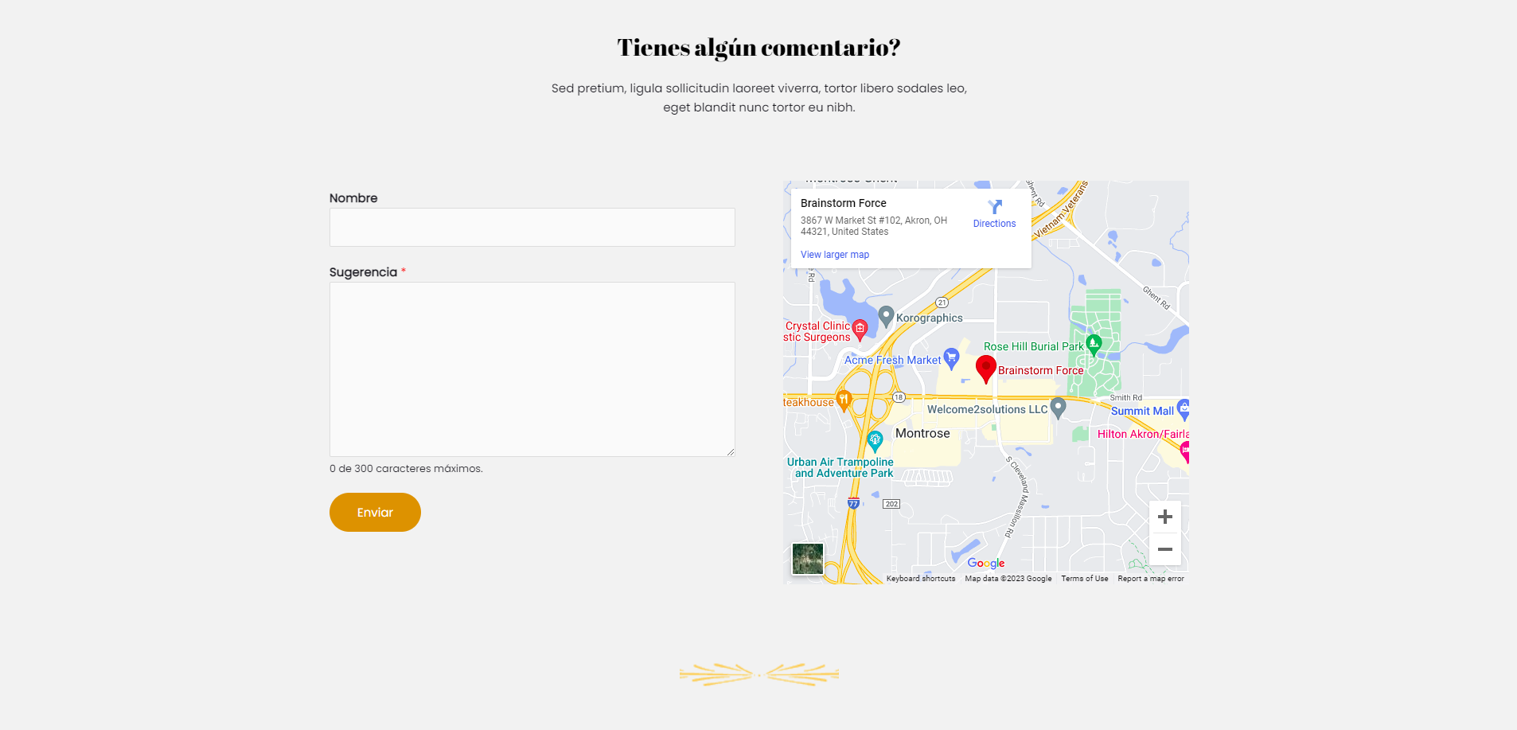Click the Montrose label on map

coord(922,433)
